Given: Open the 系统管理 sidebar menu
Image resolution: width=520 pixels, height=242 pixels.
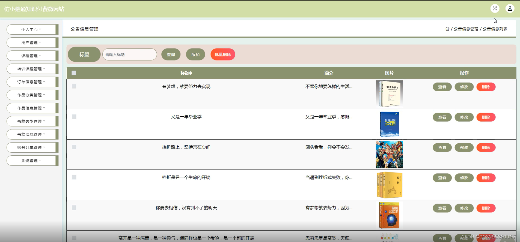Looking at the screenshot, I should (32, 161).
